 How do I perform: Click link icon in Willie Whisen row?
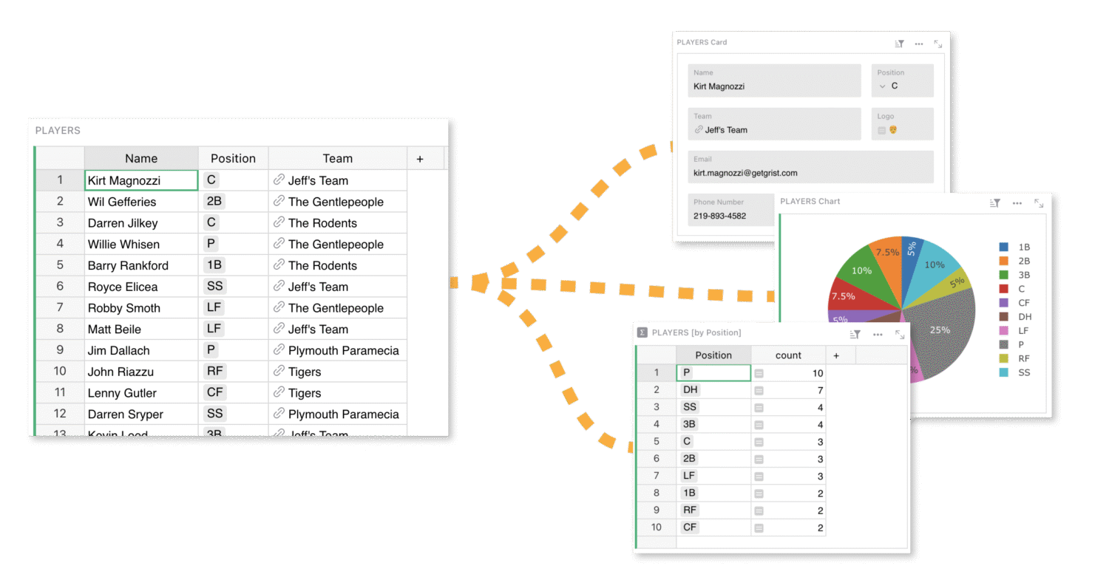coord(279,244)
